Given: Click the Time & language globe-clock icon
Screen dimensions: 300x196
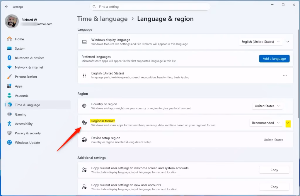Looking at the screenshot, I should click(9, 105).
